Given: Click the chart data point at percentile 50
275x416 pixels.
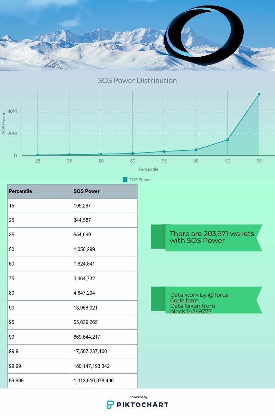Looking at the screenshot, I should pos(101,154).
